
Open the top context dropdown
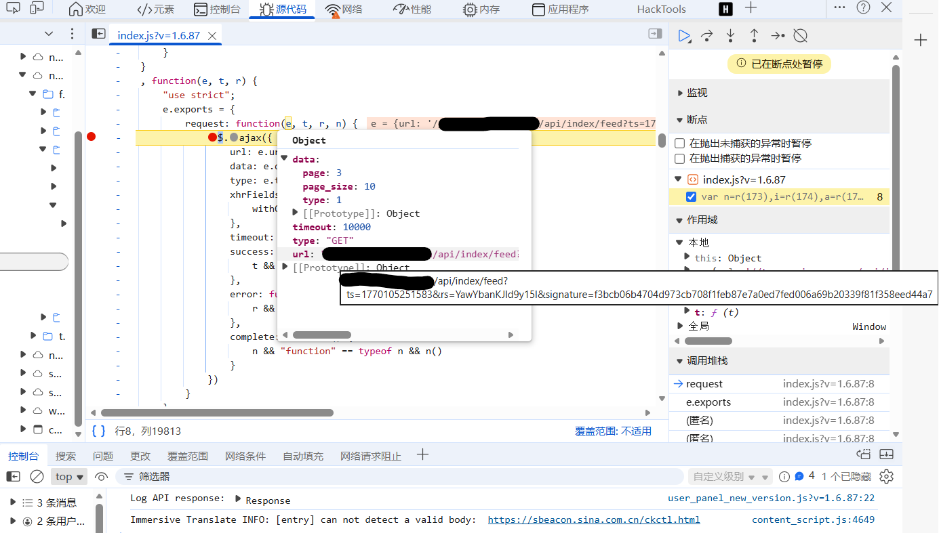tap(69, 477)
